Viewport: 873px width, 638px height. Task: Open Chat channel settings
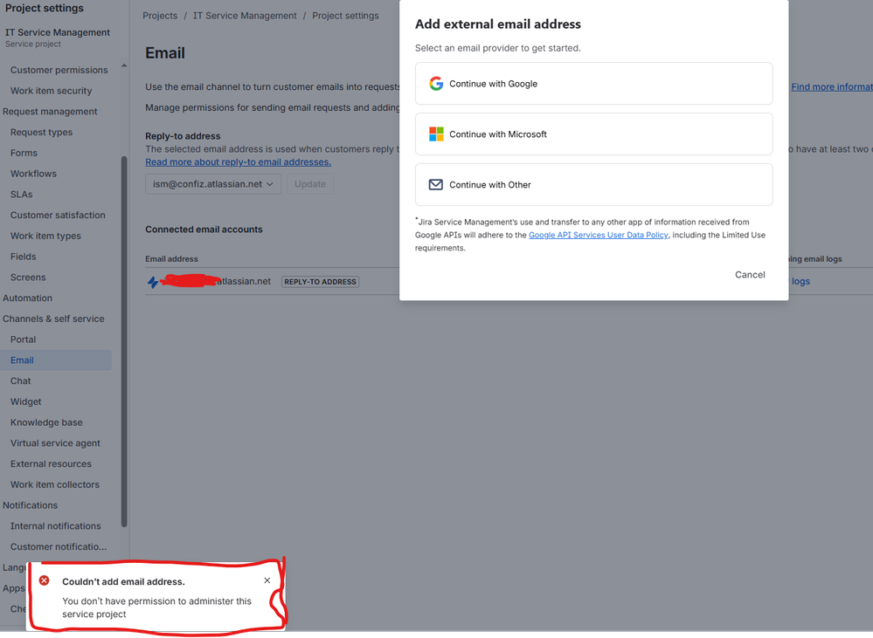21,381
